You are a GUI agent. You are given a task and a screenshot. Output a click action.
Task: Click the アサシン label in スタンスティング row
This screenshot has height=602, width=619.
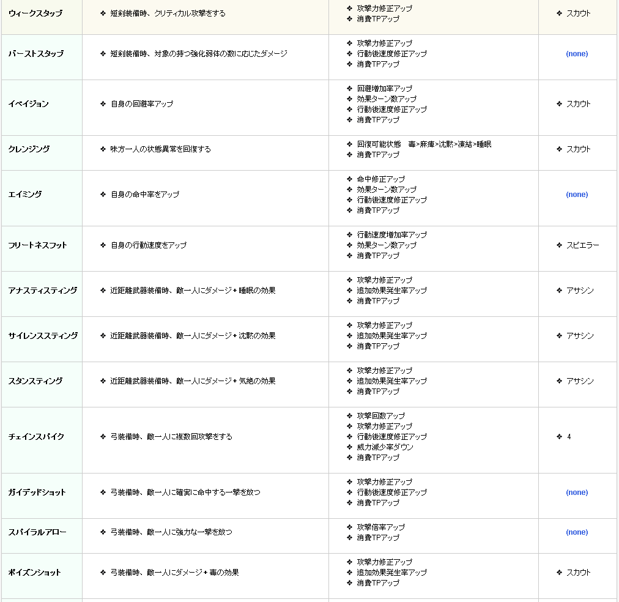click(580, 381)
